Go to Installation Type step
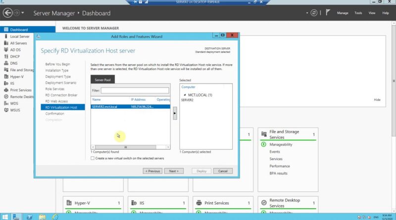Viewport: 396px width, 220px height. point(57,70)
